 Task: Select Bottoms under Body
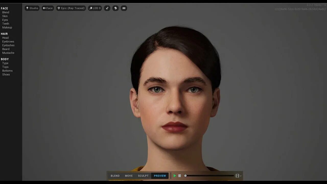(x=7, y=71)
